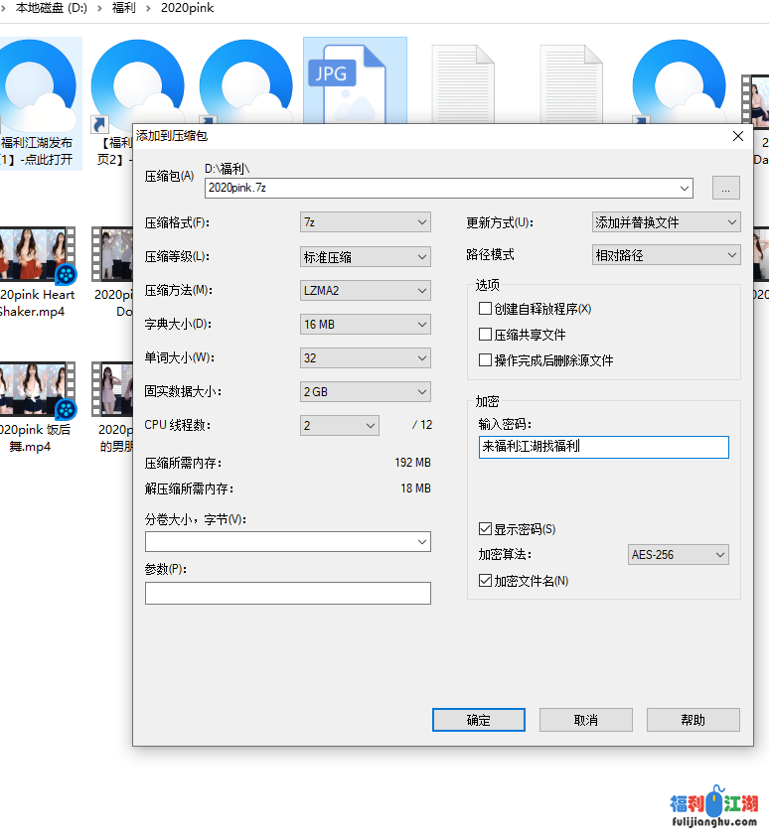This screenshot has height=837, width=769.
Task: Select the blank document icon next to JPG file
Action: (x=461, y=83)
